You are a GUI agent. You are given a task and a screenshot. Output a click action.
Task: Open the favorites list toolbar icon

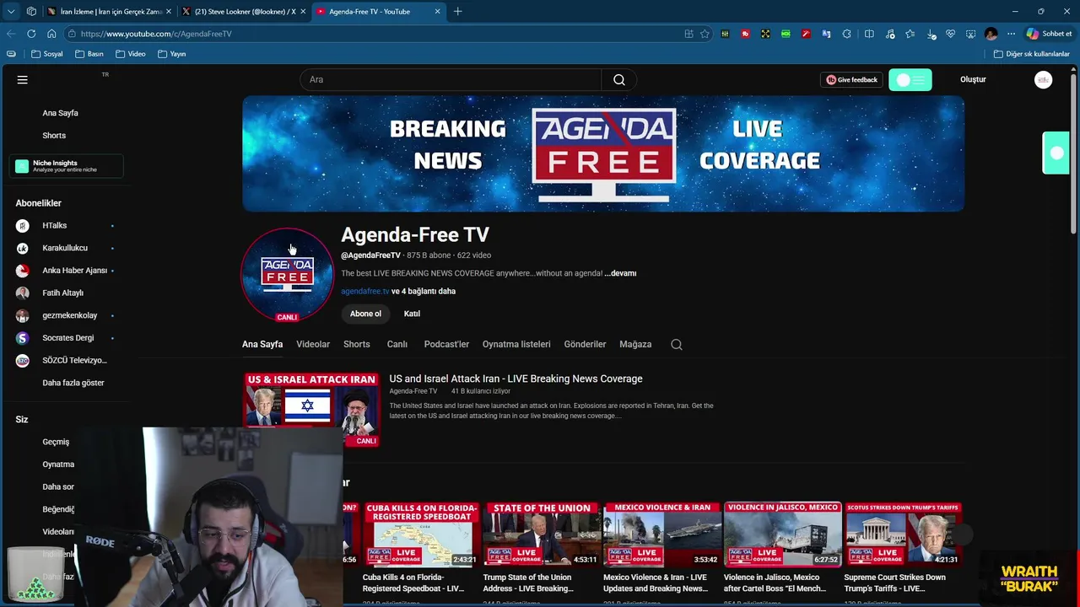[910, 34]
